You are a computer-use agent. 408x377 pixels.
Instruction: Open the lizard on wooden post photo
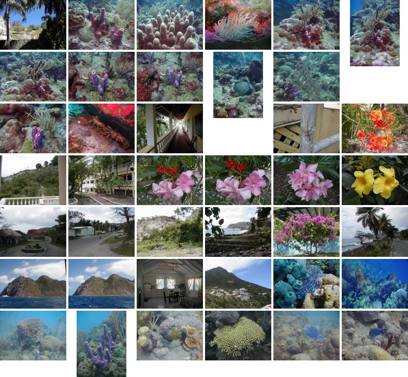pos(307,128)
